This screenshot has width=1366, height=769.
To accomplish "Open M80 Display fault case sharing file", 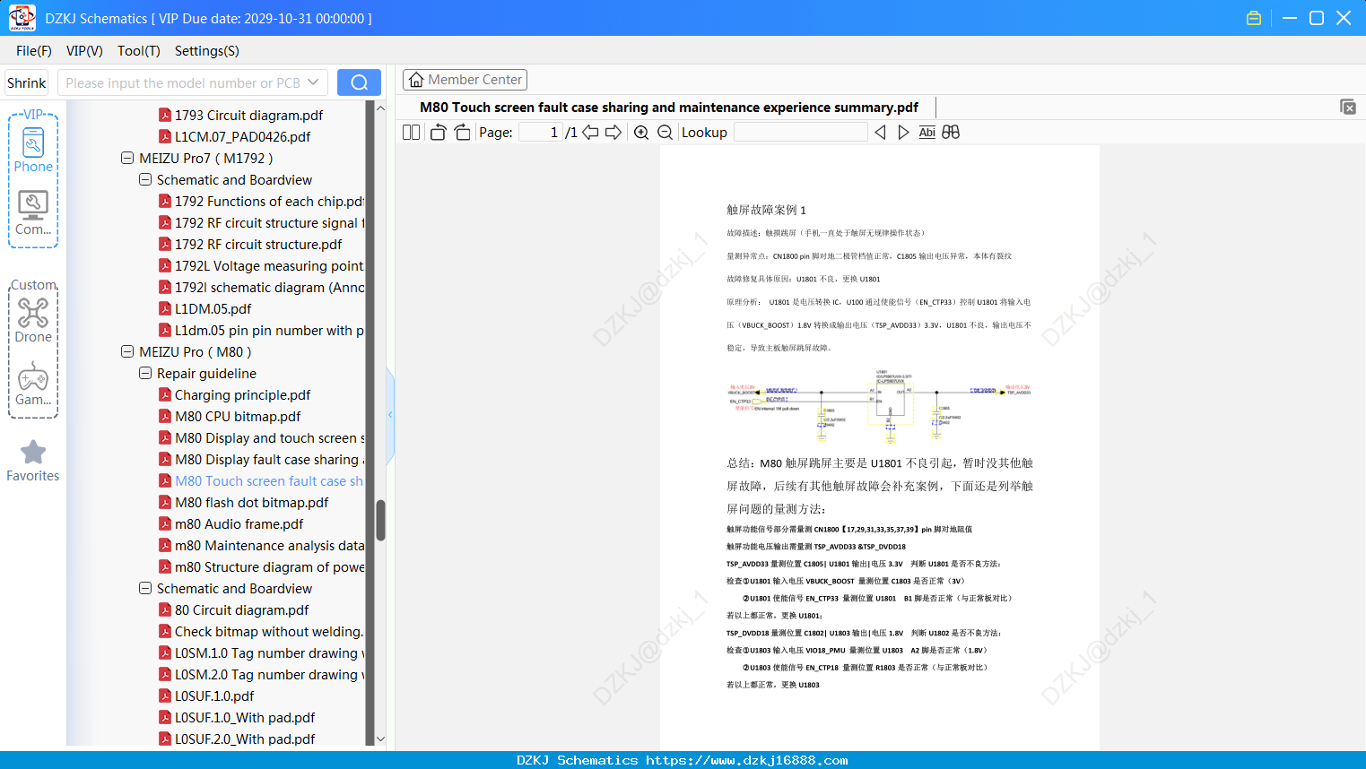I will click(x=269, y=459).
